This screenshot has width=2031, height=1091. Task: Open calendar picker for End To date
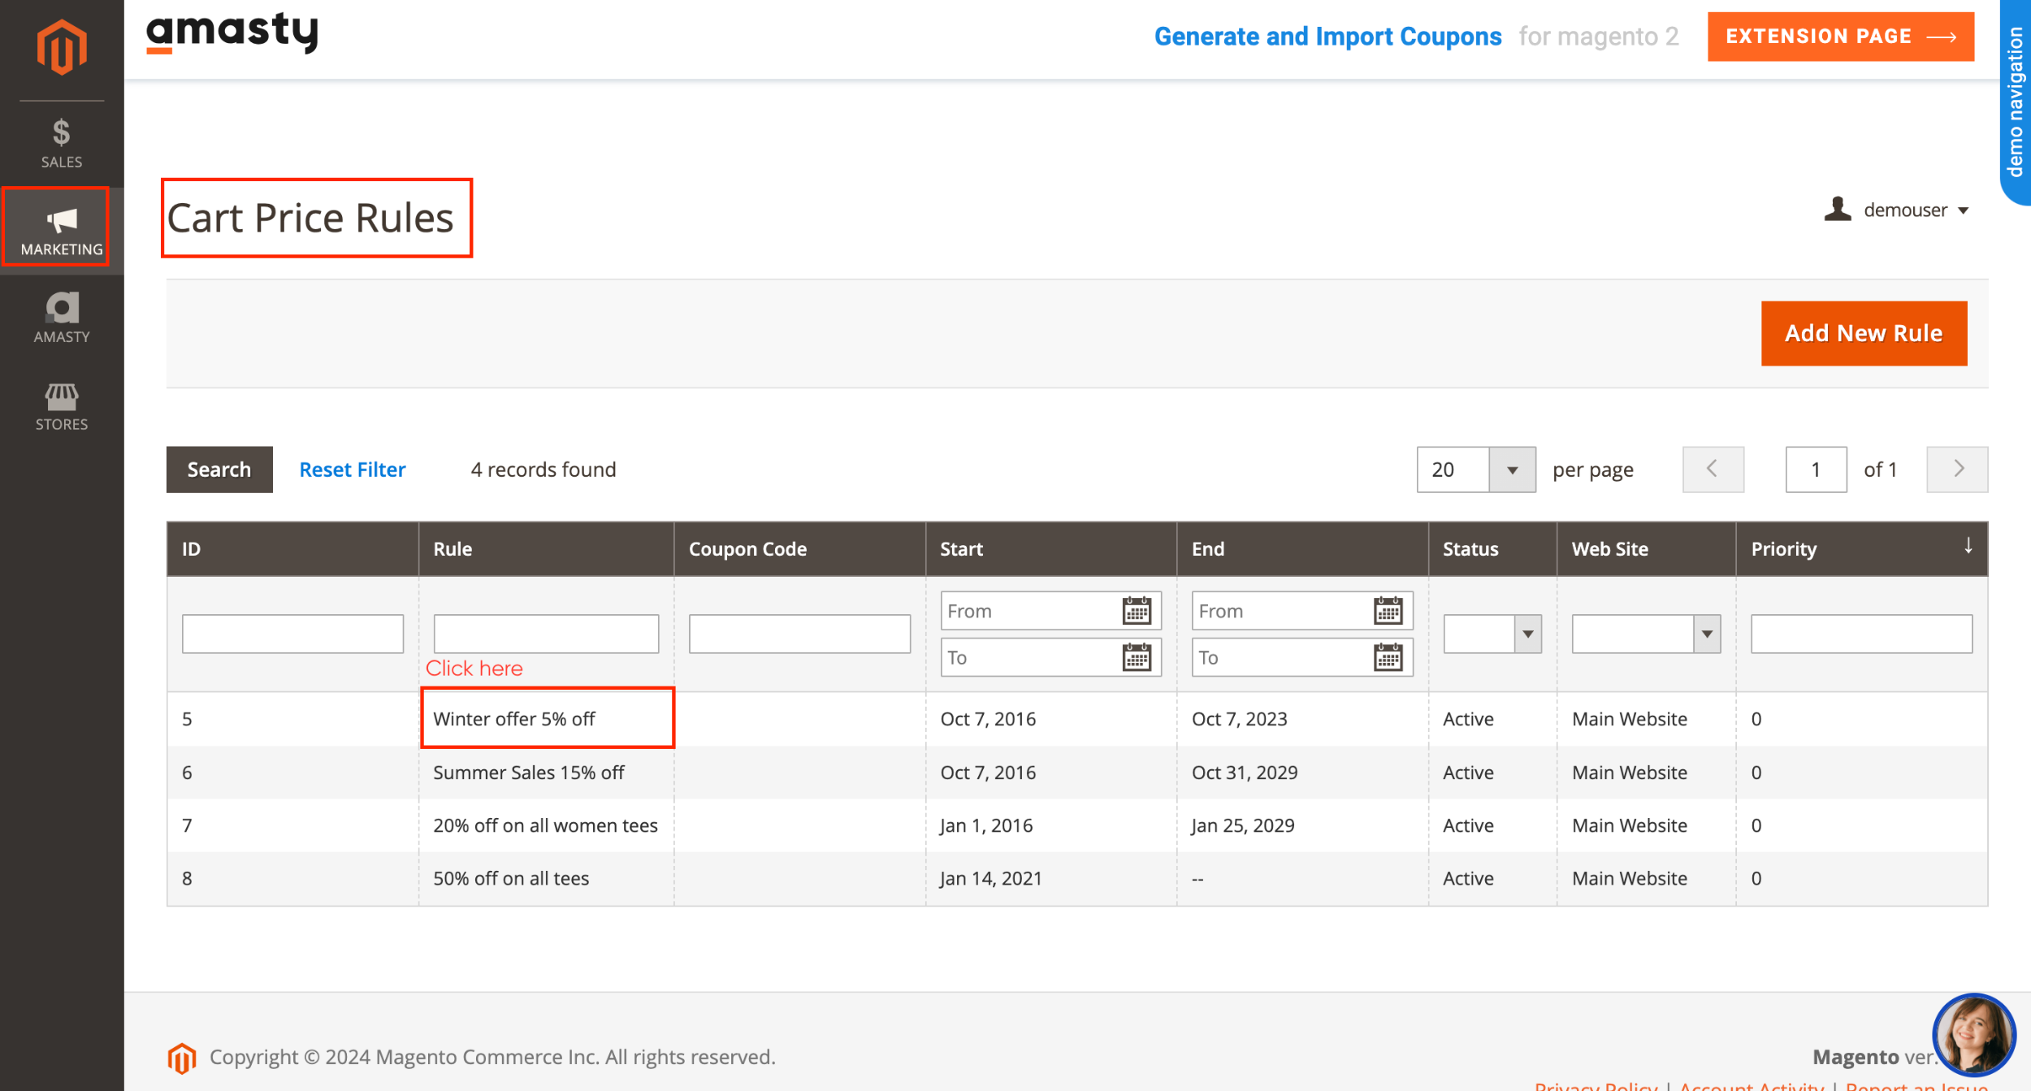pyautogui.click(x=1388, y=657)
